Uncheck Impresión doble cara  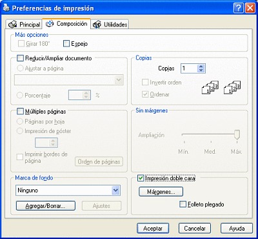pyautogui.click(x=141, y=178)
